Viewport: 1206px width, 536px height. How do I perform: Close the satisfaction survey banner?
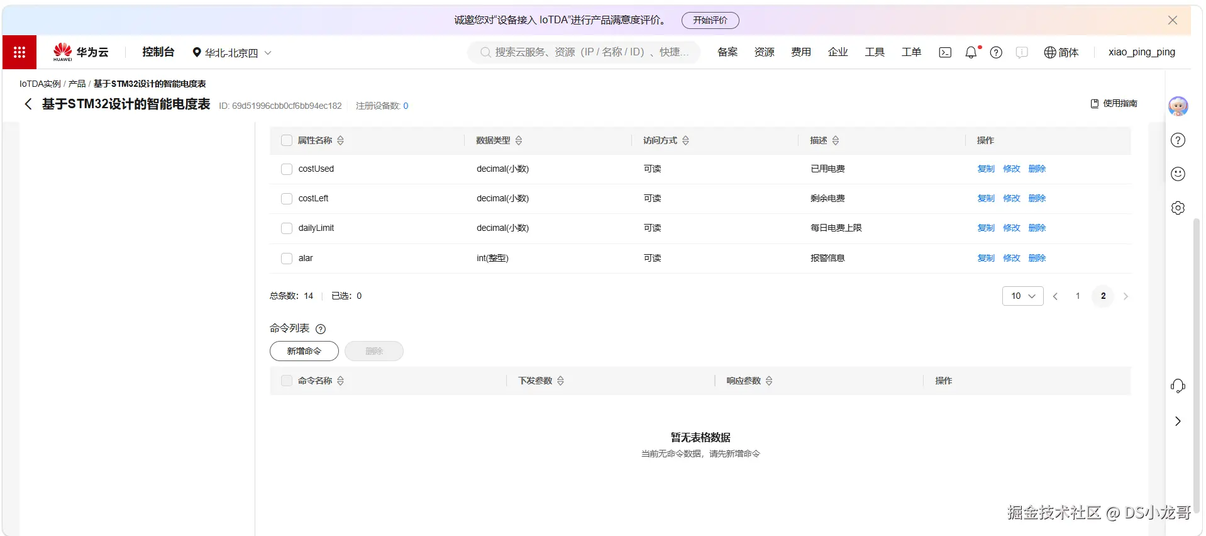click(x=1173, y=20)
